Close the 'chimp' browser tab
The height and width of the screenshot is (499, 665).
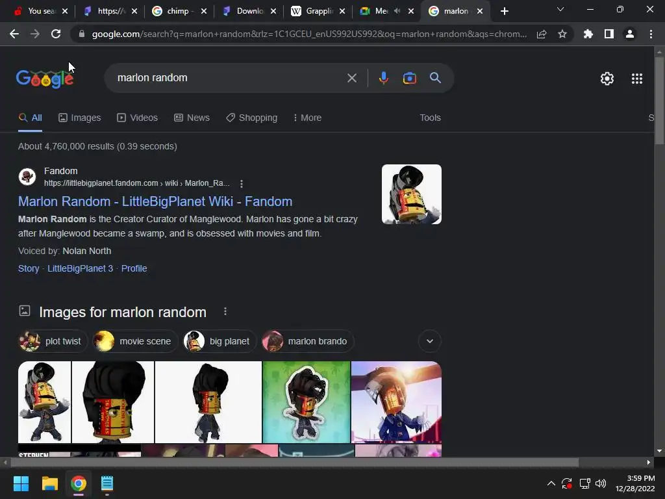204,12
